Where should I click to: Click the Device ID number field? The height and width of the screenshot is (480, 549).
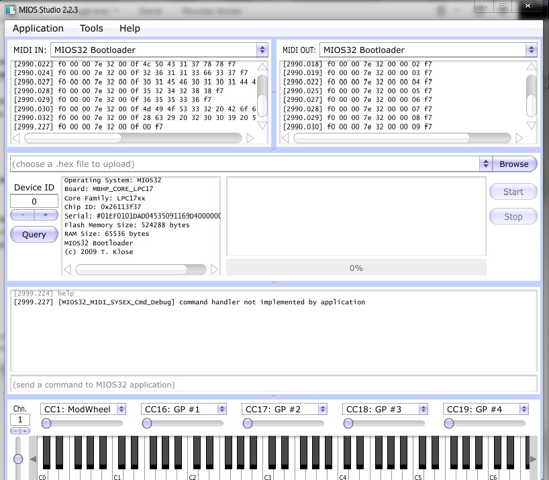tap(34, 201)
